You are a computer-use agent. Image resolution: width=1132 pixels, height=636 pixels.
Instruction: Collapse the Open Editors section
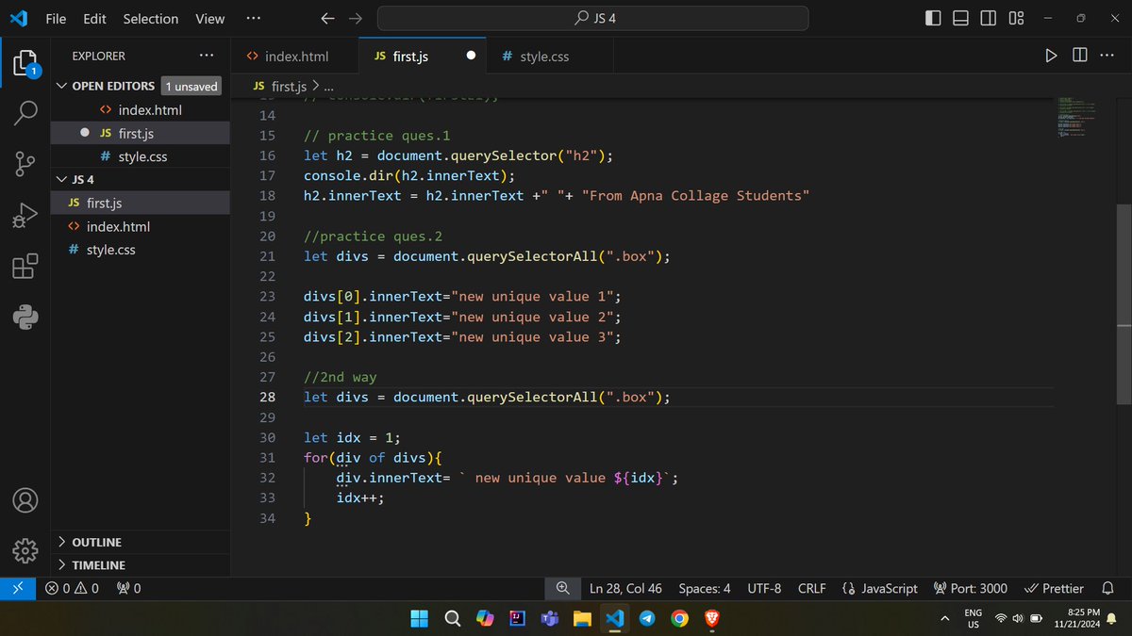point(141,86)
